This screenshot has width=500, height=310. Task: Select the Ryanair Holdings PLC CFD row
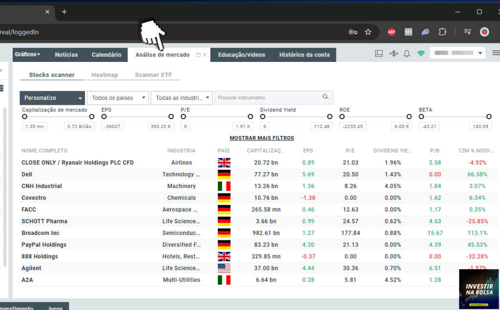(x=258, y=163)
